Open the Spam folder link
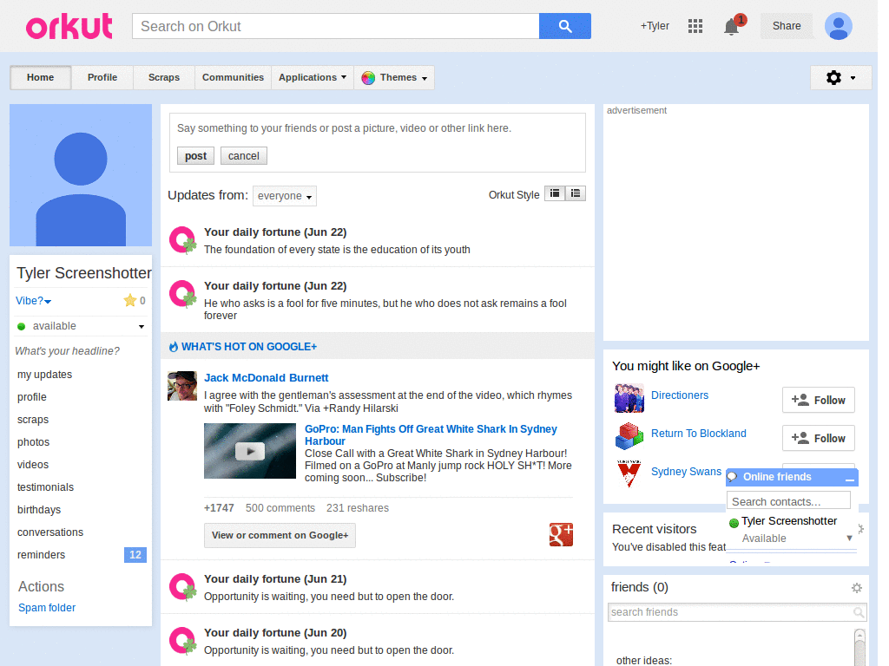Viewport: 889px width, 666px height. 47,608
